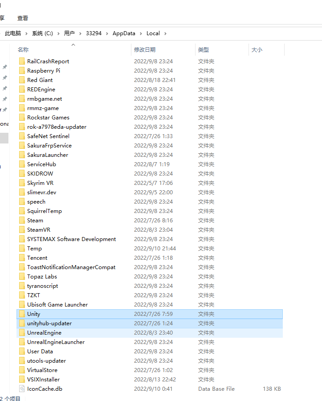Select the Skyrim VR folder icon
The height and width of the screenshot is (401, 322).
click(22, 183)
